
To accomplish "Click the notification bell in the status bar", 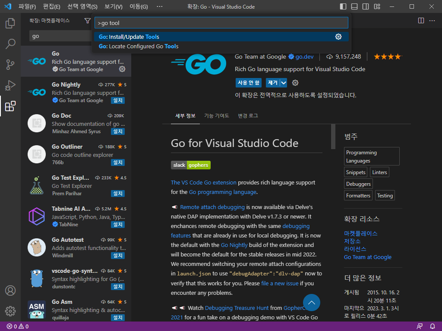I will tap(433, 326).
